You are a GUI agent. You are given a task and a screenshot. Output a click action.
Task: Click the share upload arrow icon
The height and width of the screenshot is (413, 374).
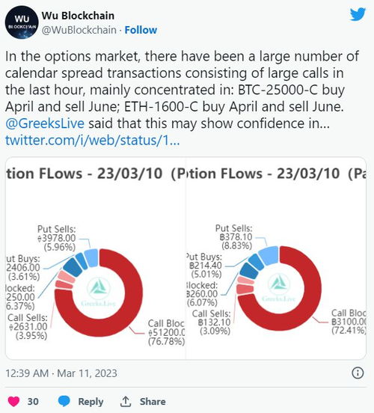click(126, 402)
